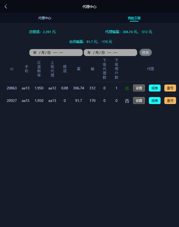
Task: Open 设置 for user aa15
Action: 139,101
